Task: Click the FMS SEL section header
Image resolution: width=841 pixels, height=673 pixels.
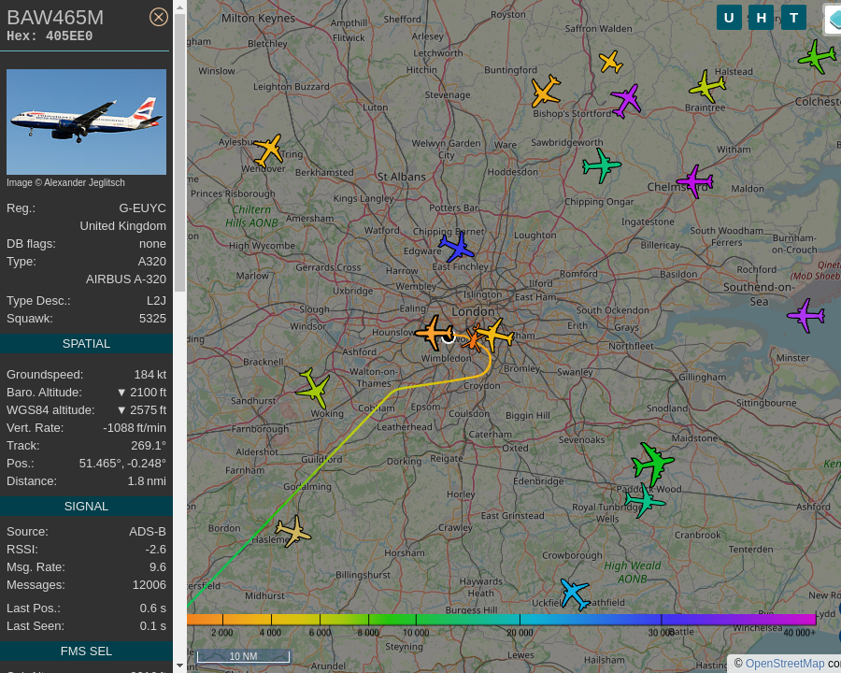Action: [86, 651]
